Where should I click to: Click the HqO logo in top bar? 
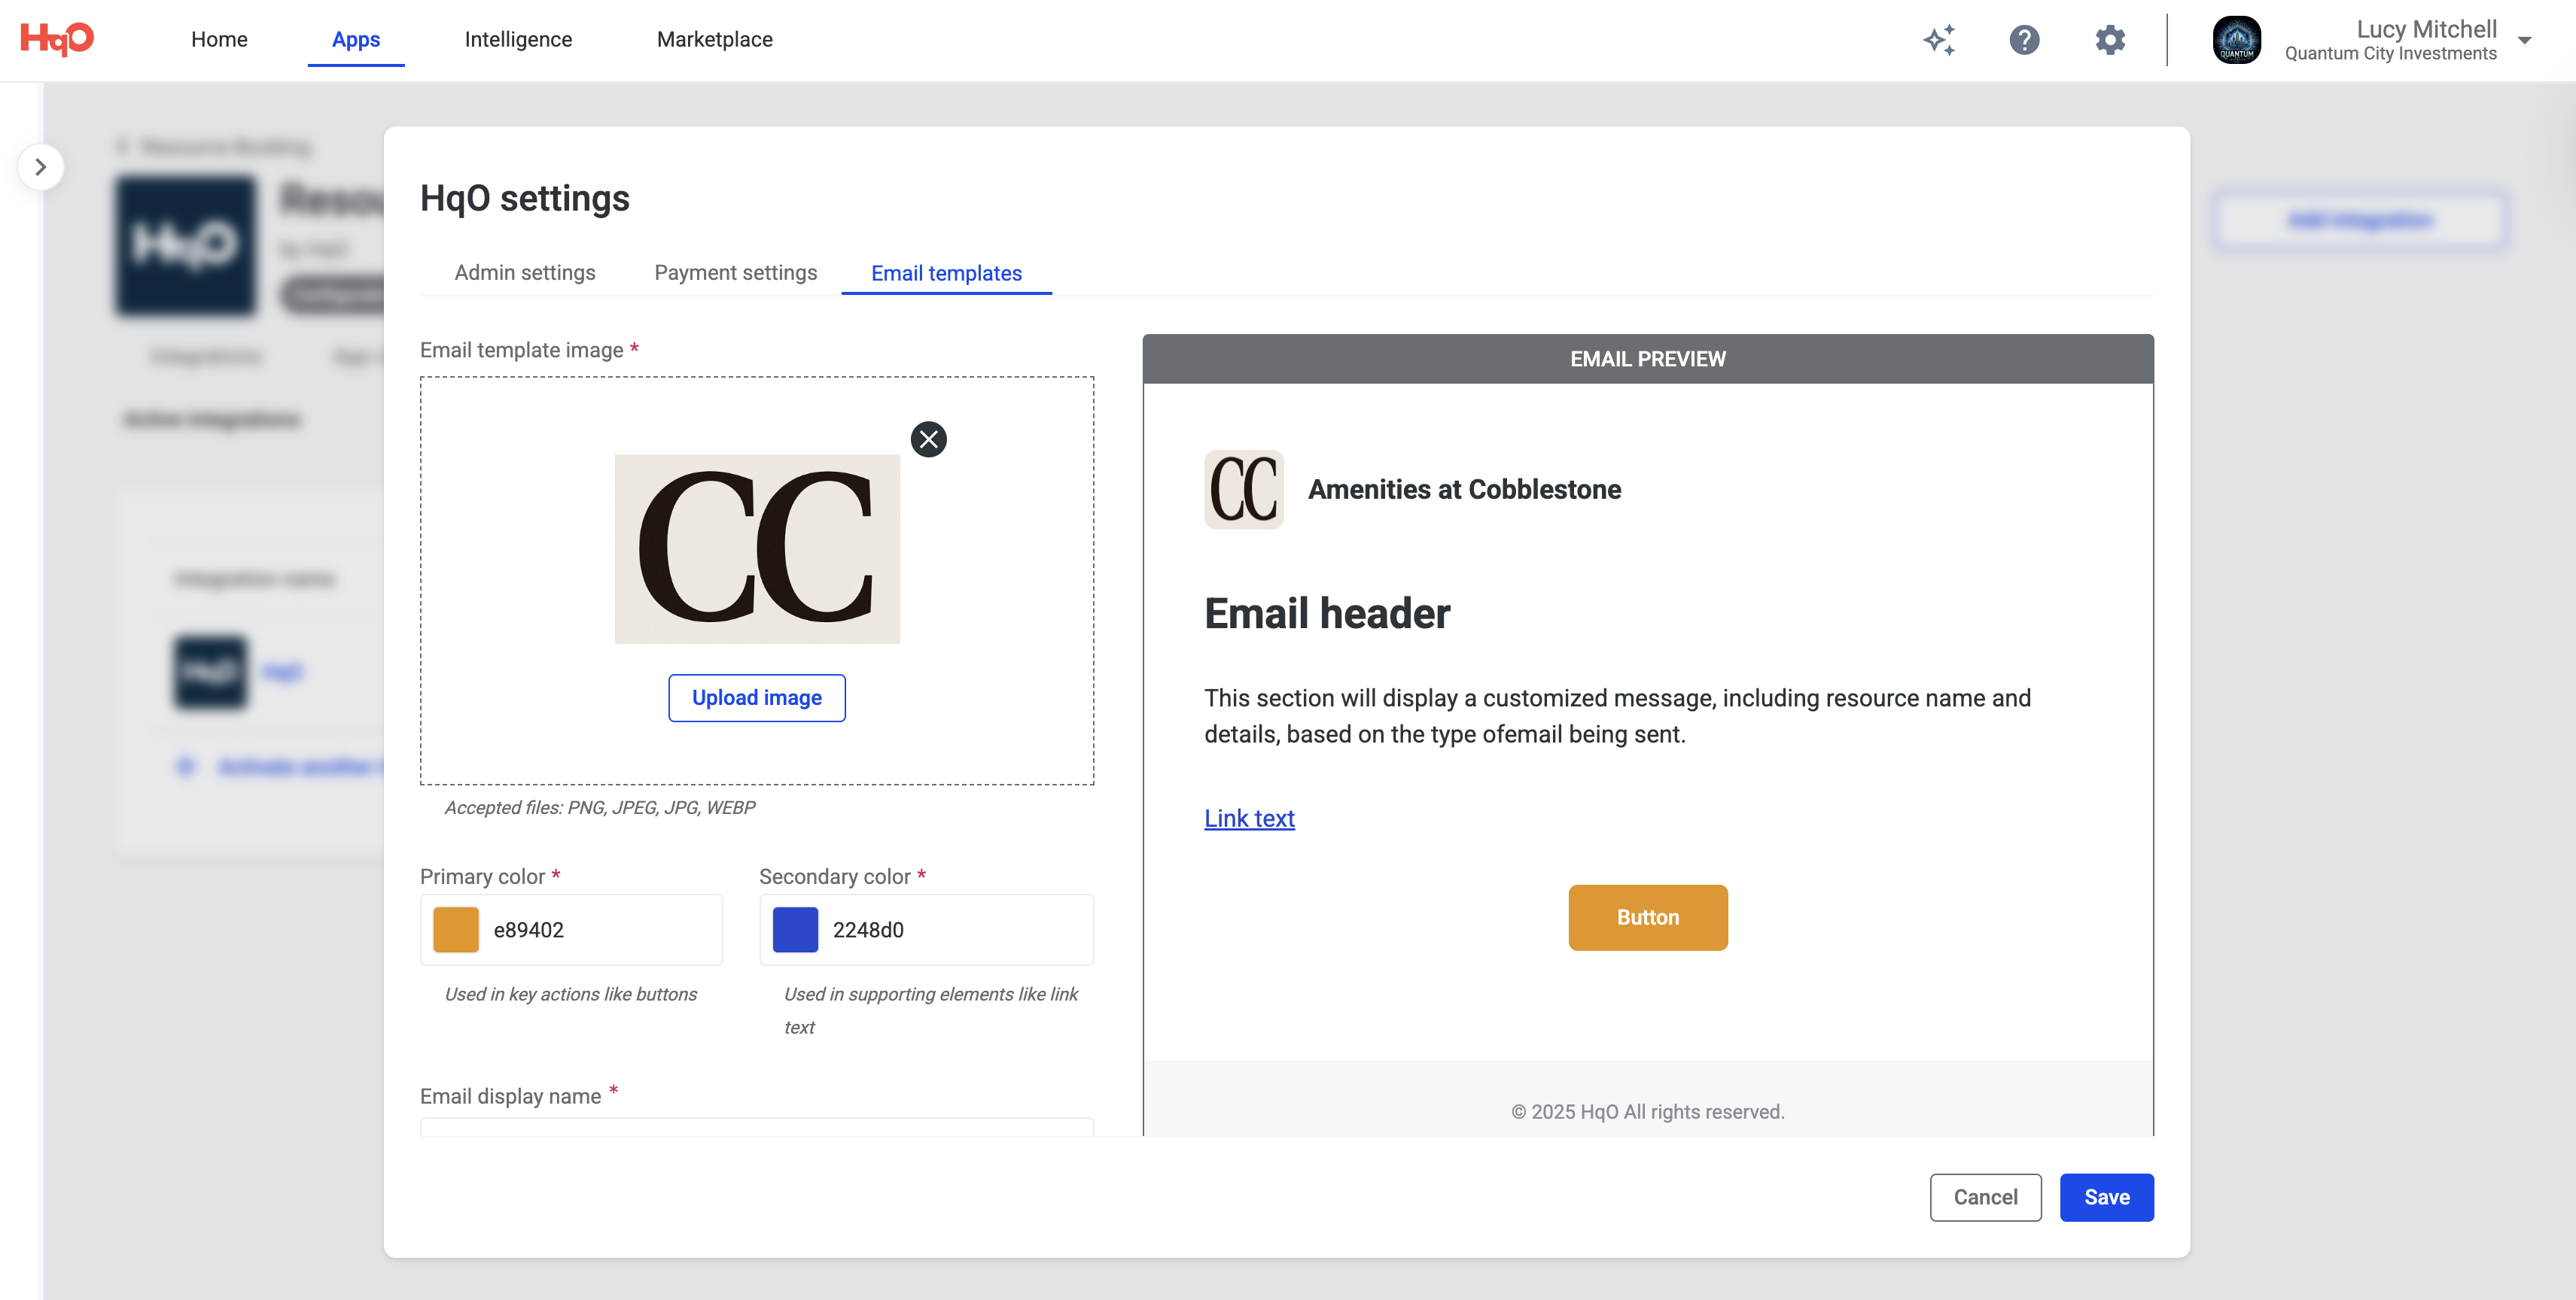coord(57,39)
